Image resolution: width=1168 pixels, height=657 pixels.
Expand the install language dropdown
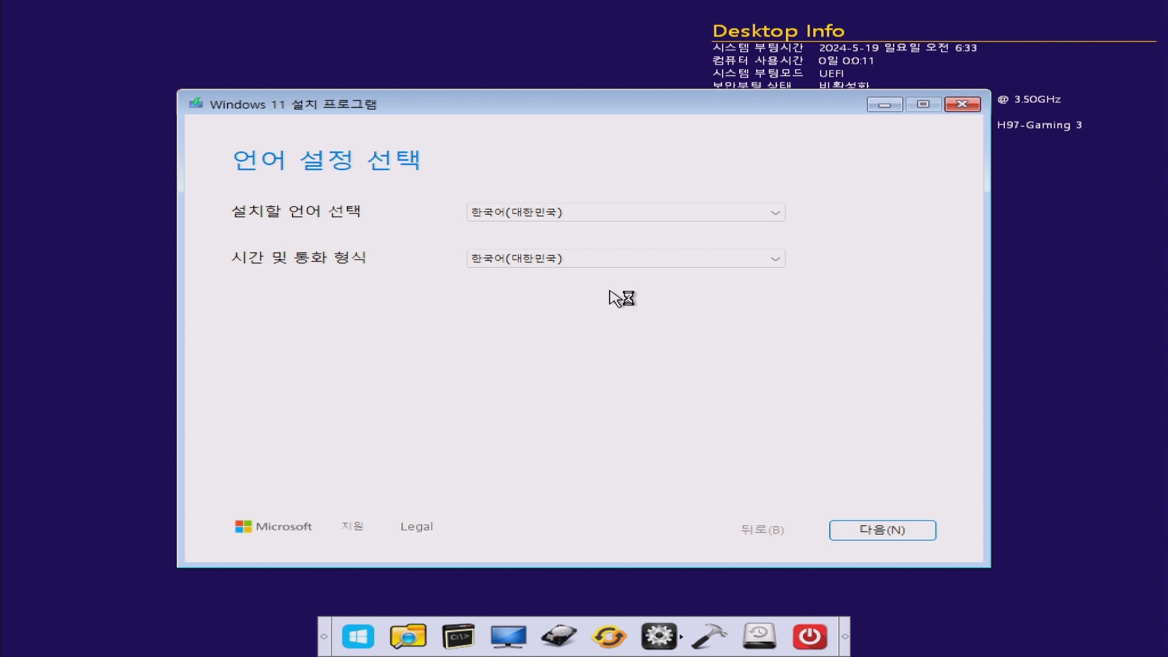point(625,212)
